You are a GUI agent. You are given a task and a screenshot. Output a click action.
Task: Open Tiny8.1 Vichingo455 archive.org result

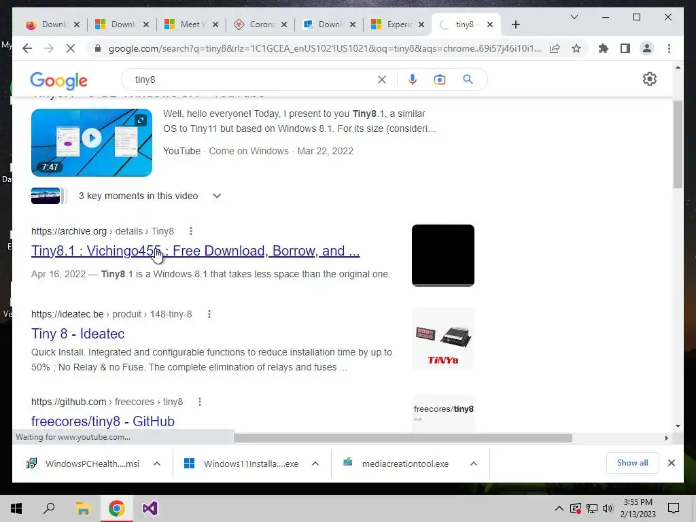point(195,251)
